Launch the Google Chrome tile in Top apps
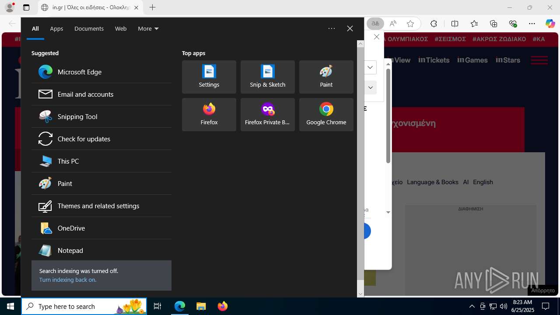This screenshot has width=560, height=315. (x=326, y=115)
